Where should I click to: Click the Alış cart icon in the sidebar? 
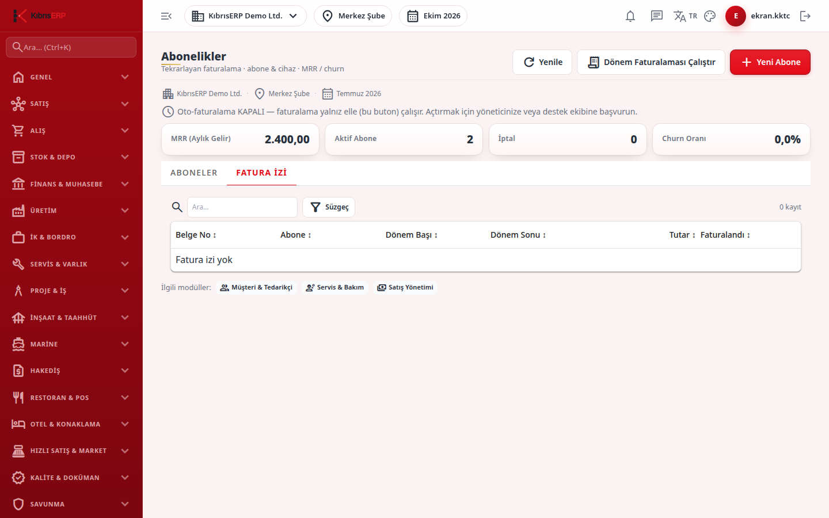pos(18,131)
